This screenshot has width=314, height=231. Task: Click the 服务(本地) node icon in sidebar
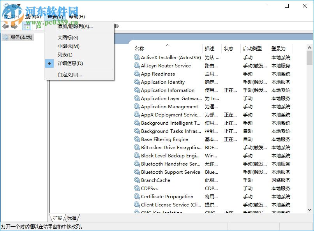(5, 37)
